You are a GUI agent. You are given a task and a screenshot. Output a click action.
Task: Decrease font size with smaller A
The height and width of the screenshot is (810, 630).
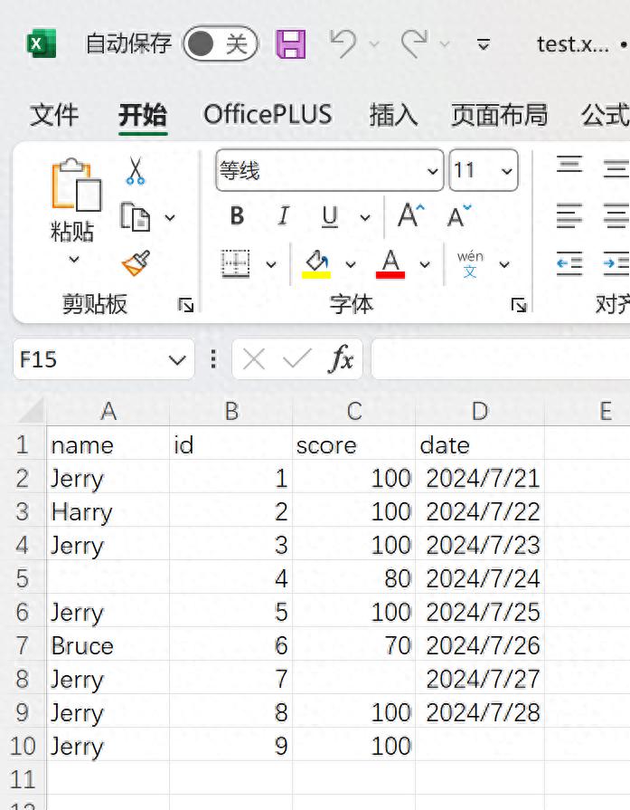point(459,216)
